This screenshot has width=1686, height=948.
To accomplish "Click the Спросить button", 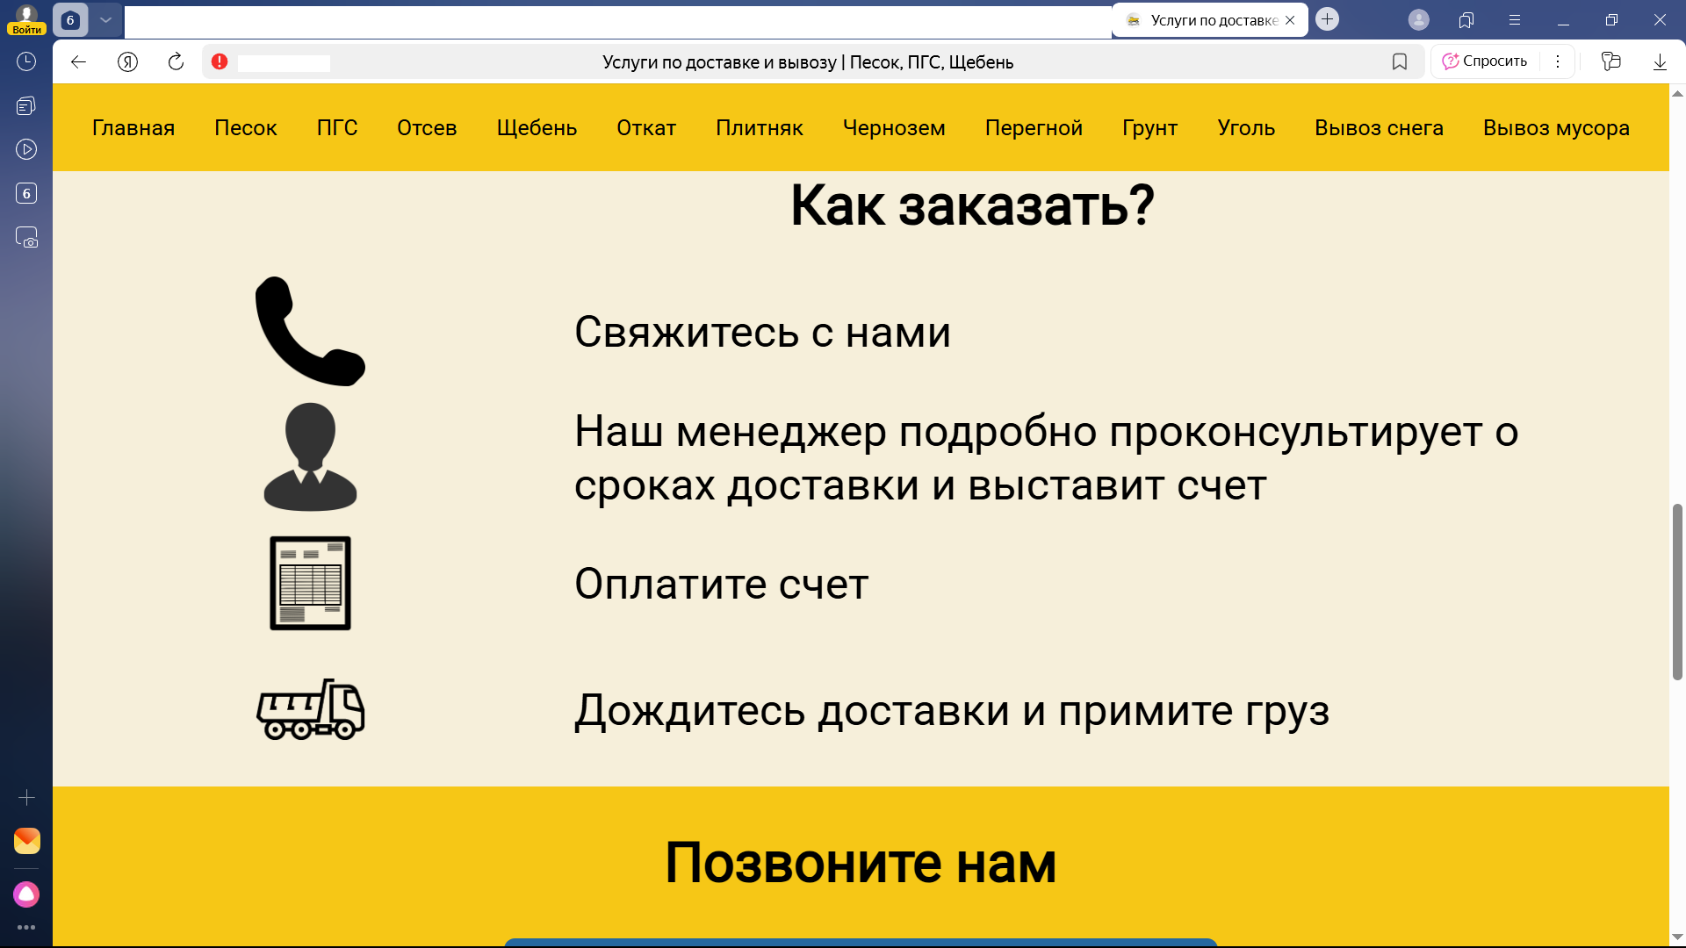I will click(x=1485, y=61).
